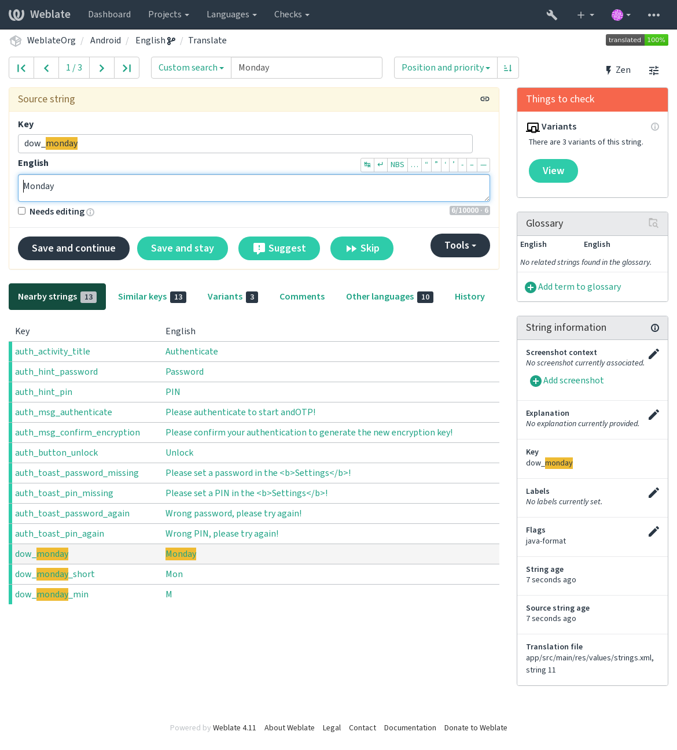Switch to Zen mode
677x750 pixels.
(618, 70)
